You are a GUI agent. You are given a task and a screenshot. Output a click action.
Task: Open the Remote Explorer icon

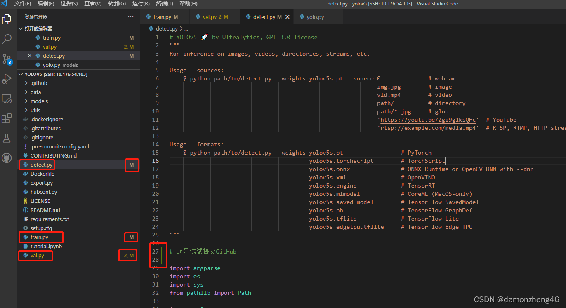point(7,99)
